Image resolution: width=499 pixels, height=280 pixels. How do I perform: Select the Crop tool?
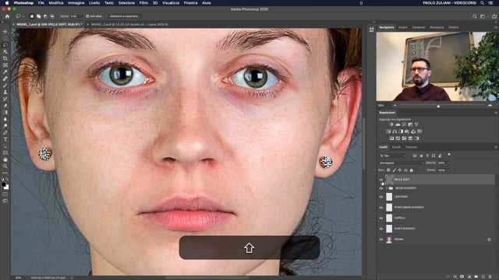5,58
